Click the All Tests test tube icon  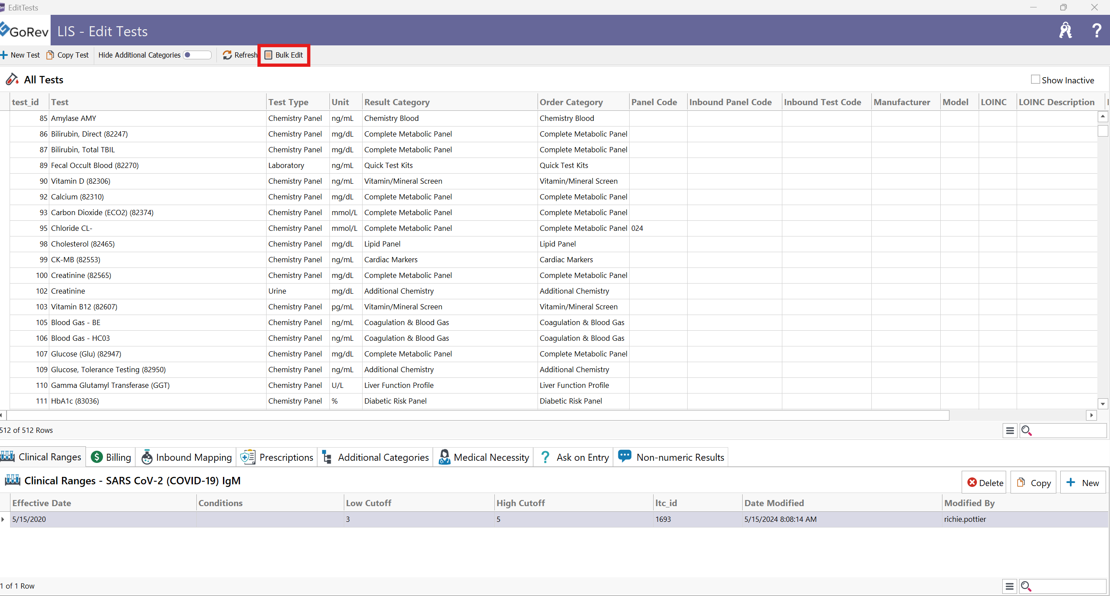click(12, 79)
